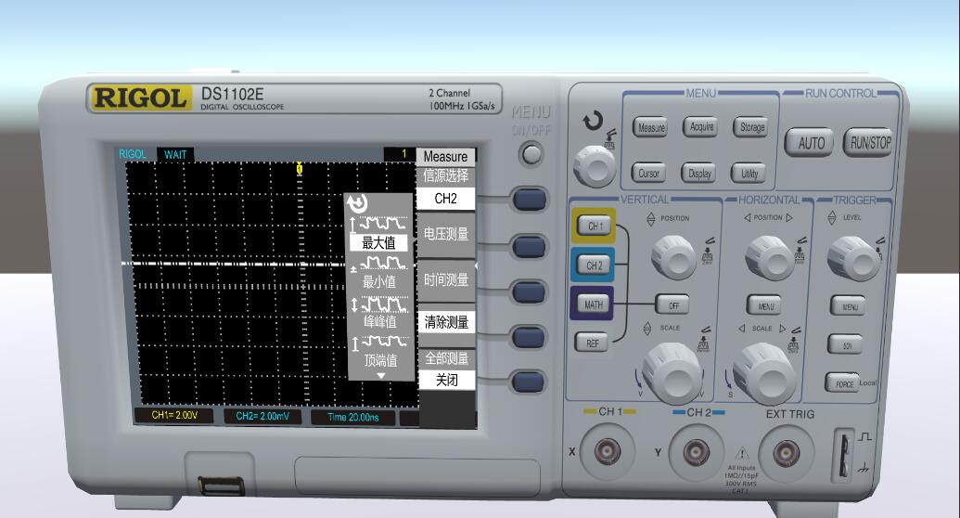Select the 最大值 measurement waveform icon

[x=379, y=225]
